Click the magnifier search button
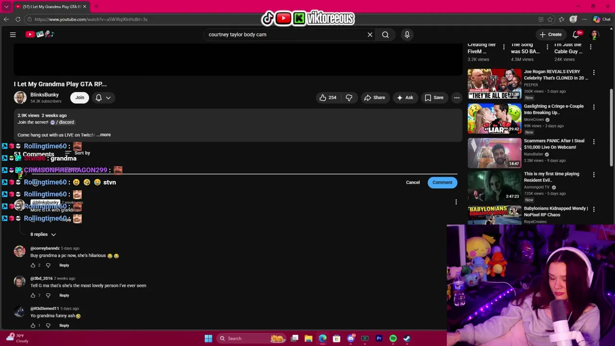Image resolution: width=615 pixels, height=346 pixels. click(385, 35)
